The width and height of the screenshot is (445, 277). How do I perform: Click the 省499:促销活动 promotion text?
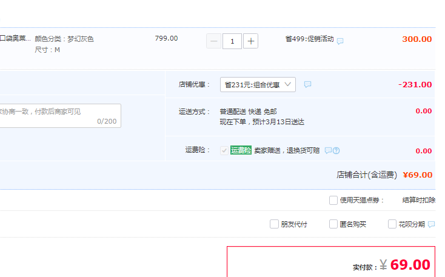pyautogui.click(x=310, y=39)
